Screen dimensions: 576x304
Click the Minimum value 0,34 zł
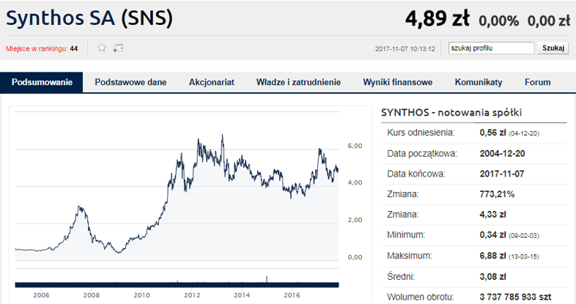click(x=492, y=234)
